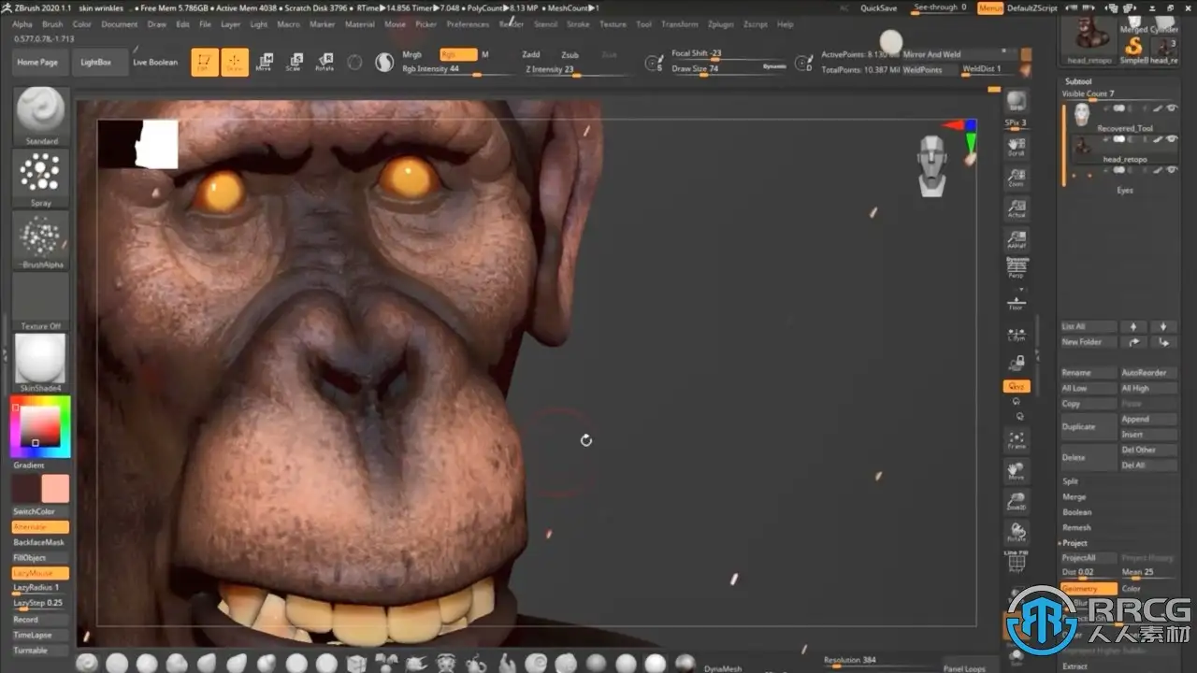Toggle the LazyMouse option
This screenshot has height=673, width=1197.
(40, 573)
